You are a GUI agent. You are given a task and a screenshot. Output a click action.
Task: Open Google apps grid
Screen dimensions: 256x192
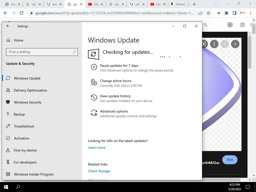click(242, 25)
